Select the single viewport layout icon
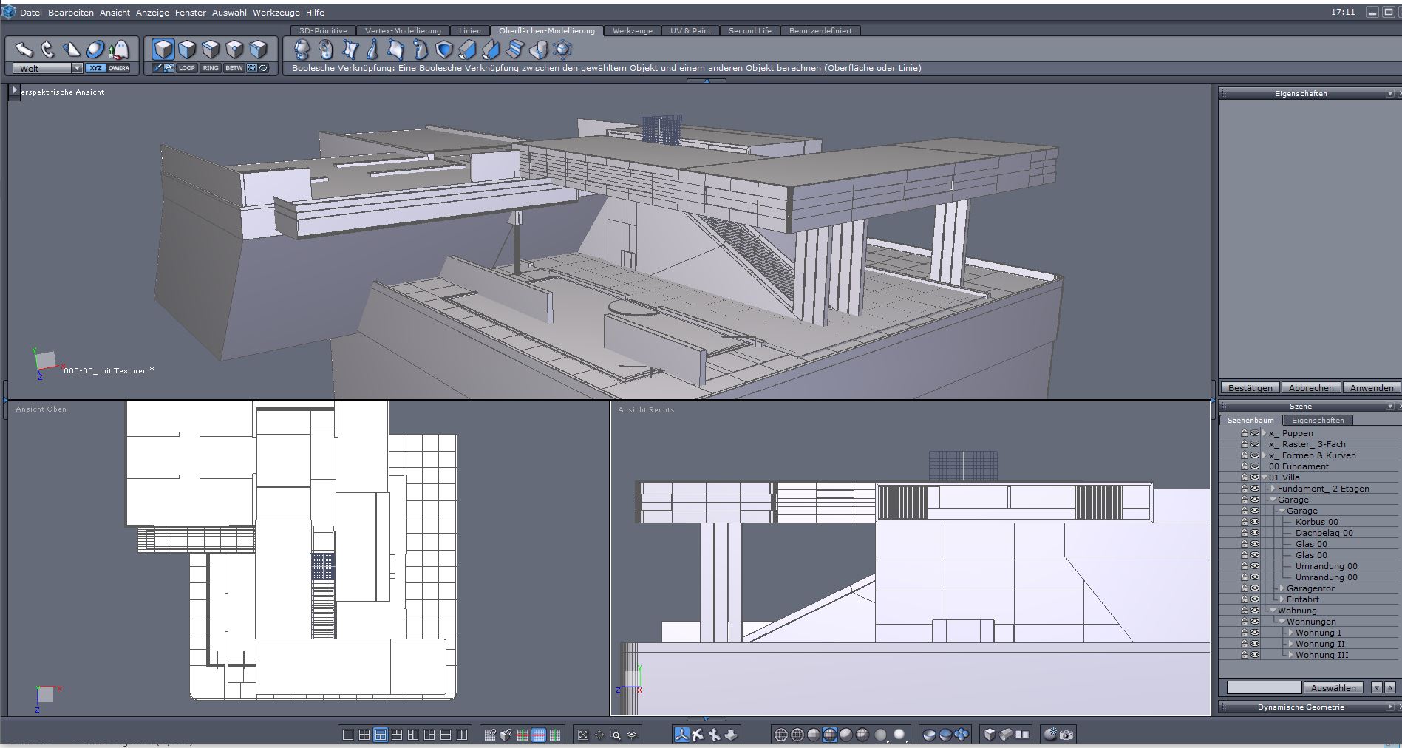Viewport: 1402px width, 748px height. tap(348, 735)
